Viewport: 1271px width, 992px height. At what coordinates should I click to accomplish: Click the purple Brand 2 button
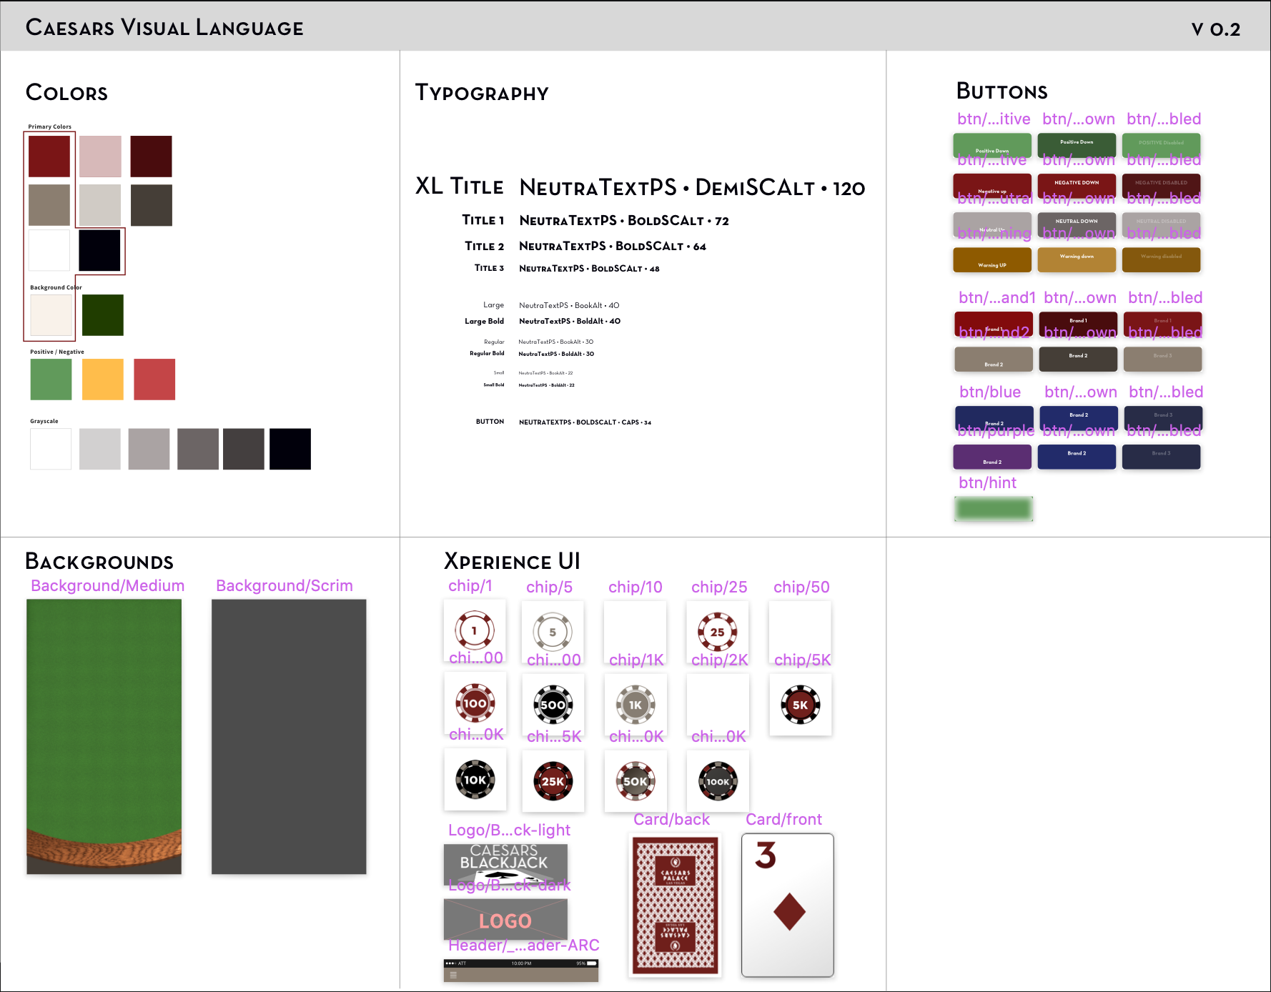(x=992, y=457)
